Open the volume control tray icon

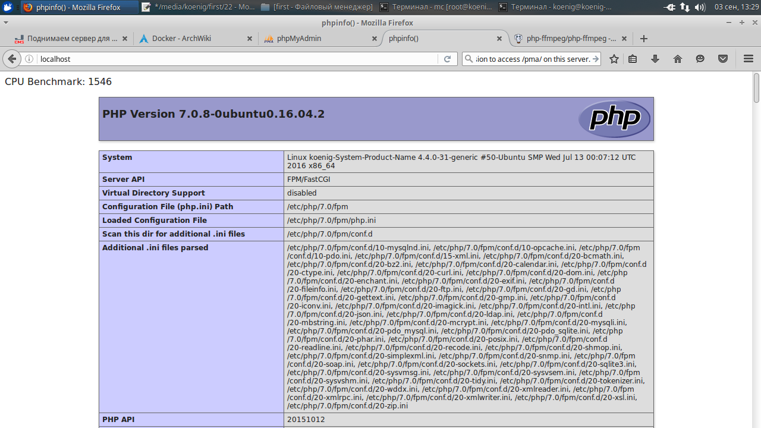click(700, 7)
